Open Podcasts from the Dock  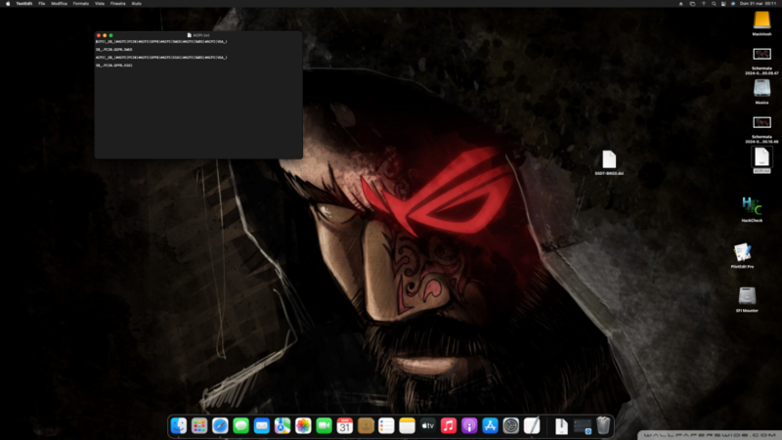(x=469, y=426)
